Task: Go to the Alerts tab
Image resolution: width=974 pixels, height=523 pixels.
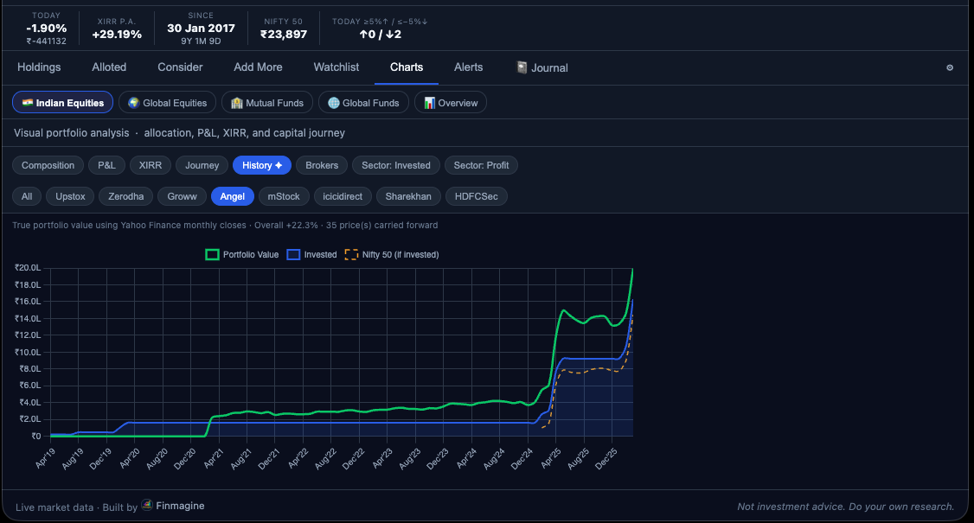Action: (x=468, y=67)
